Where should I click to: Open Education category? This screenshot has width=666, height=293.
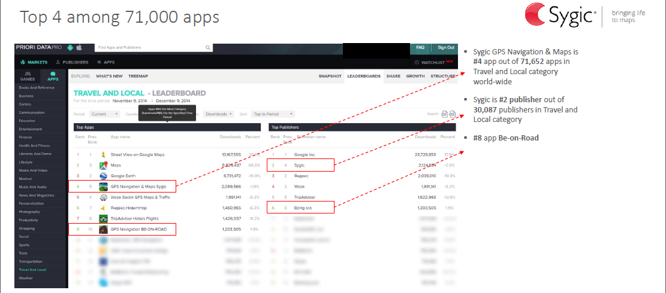[x=27, y=121]
